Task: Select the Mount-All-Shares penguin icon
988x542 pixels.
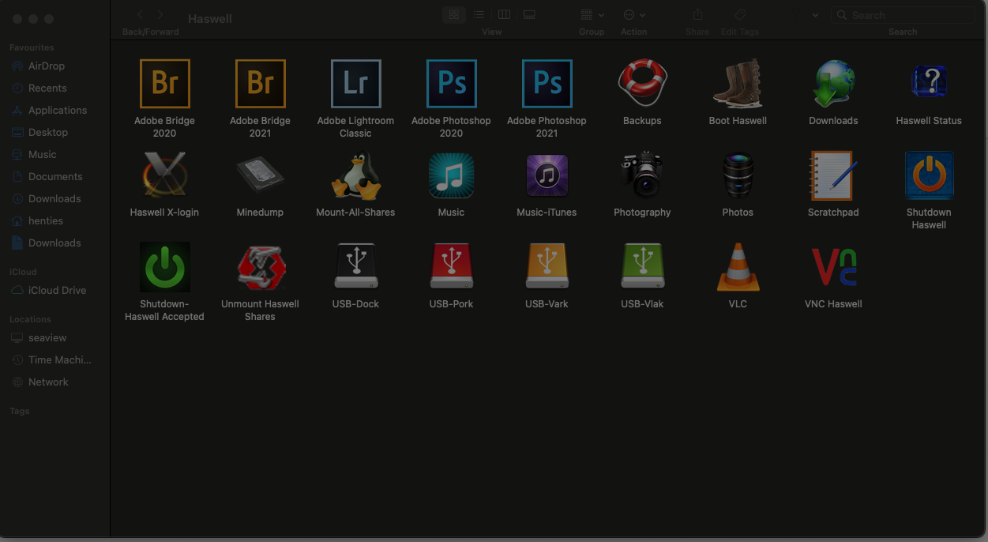Action: pyautogui.click(x=355, y=175)
